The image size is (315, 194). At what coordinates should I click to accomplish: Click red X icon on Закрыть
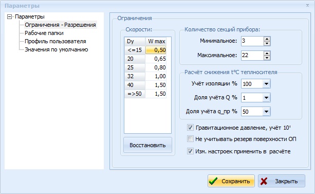pyautogui.click(x=264, y=181)
